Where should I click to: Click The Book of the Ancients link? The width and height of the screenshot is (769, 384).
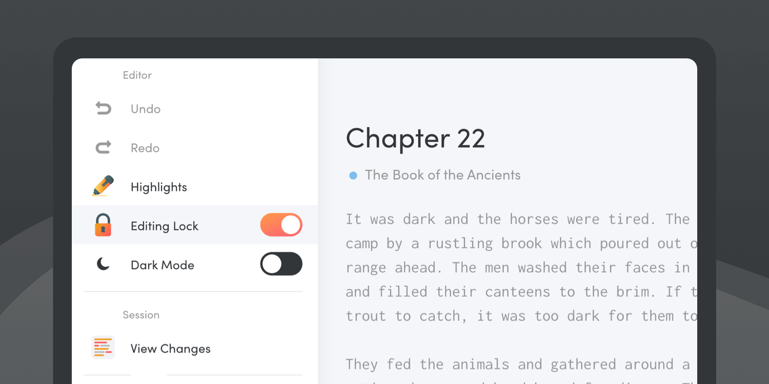[x=442, y=175]
